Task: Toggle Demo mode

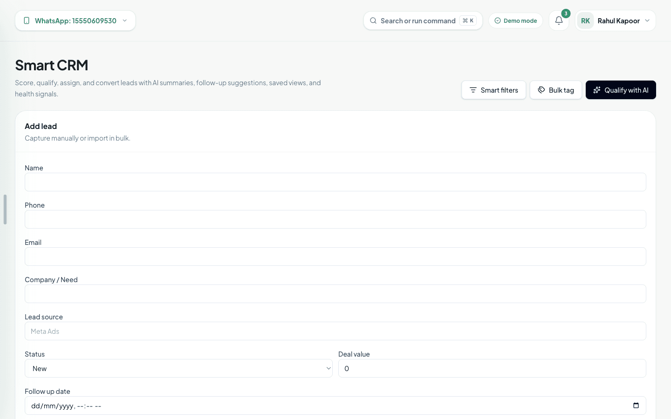Action: [515, 20]
